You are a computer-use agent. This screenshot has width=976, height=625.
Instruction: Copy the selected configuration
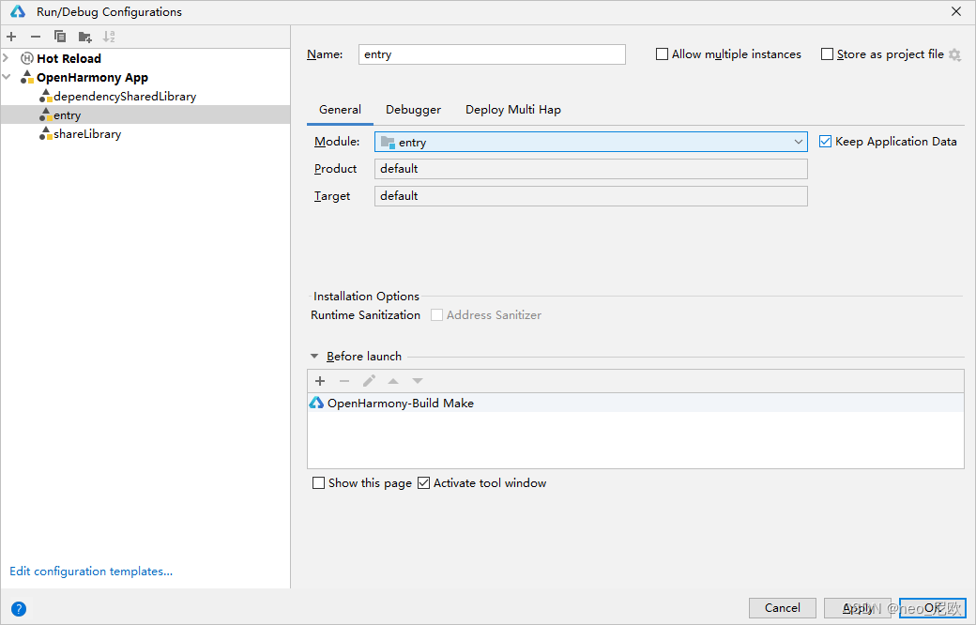tap(60, 37)
